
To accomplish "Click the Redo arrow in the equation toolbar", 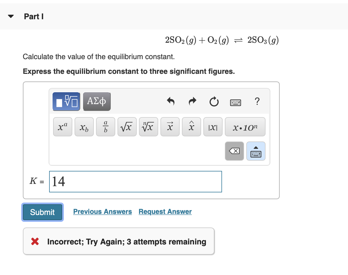I will click(x=192, y=102).
